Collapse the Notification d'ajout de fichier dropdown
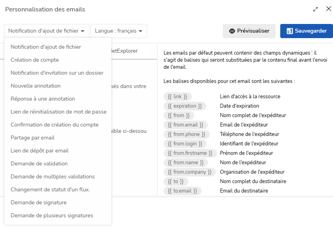 pyautogui.click(x=46, y=31)
